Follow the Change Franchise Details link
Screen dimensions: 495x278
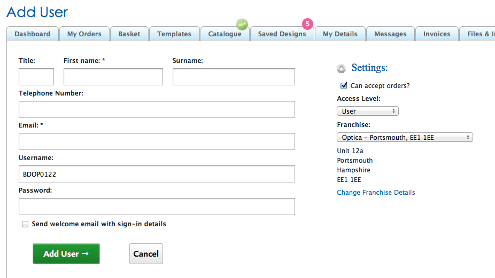[x=376, y=193]
